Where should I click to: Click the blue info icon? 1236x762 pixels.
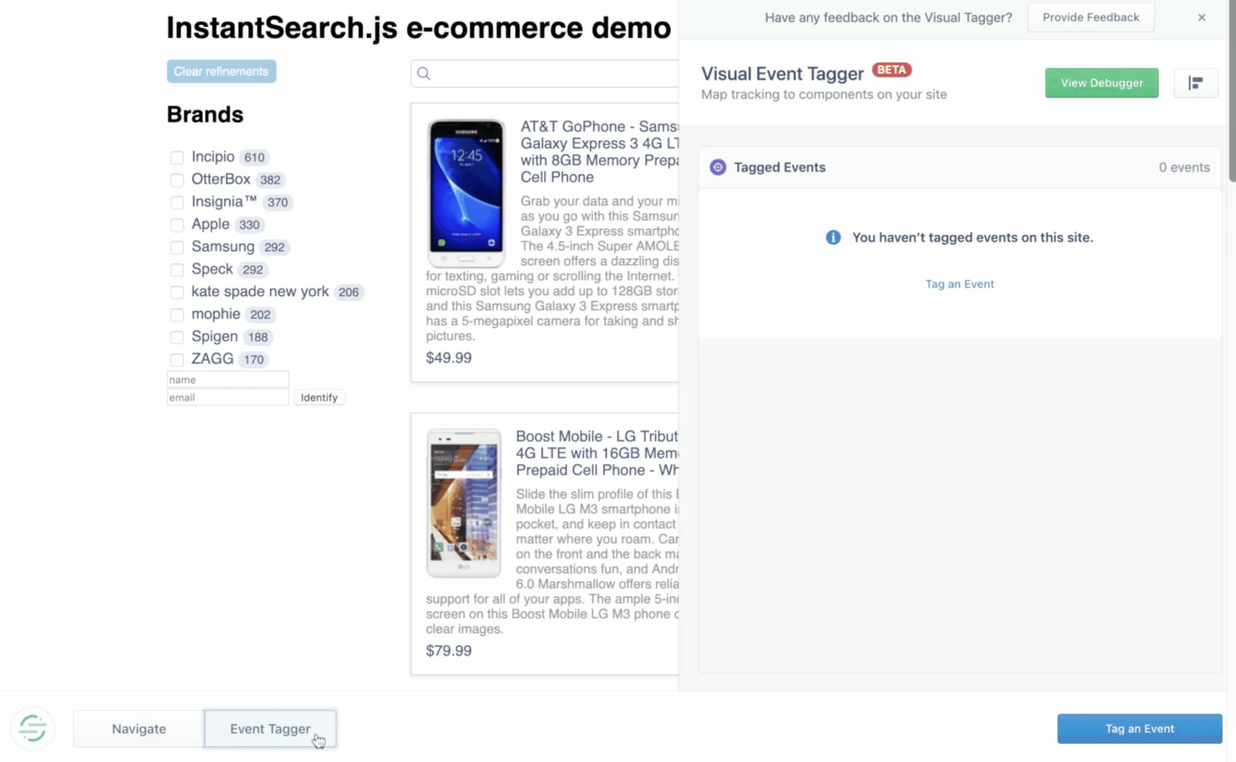point(833,238)
